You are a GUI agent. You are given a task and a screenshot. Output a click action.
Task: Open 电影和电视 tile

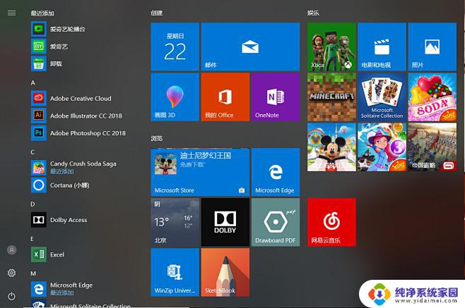[382, 47]
